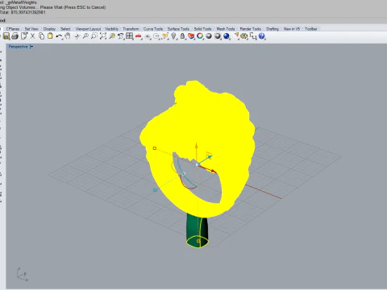Copy selected objects to clipboard
Image resolution: width=387 pixels, height=290 pixels.
pyautogui.click(x=41, y=36)
